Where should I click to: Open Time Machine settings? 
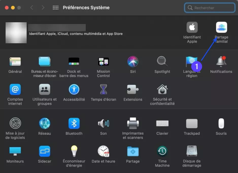(x=162, y=151)
